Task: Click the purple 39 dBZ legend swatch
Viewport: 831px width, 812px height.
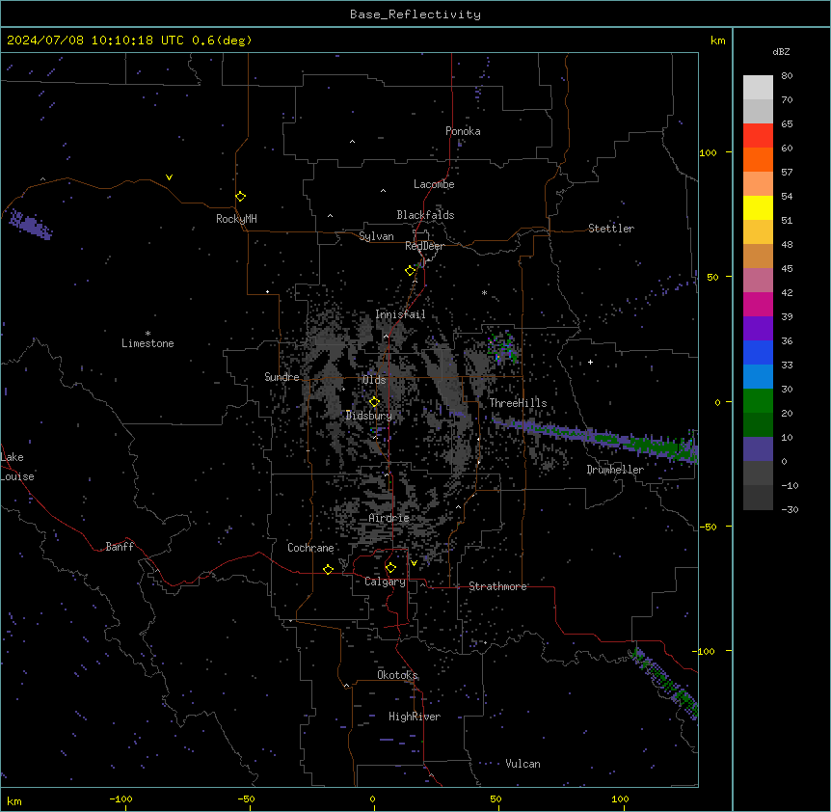Action: point(758,328)
